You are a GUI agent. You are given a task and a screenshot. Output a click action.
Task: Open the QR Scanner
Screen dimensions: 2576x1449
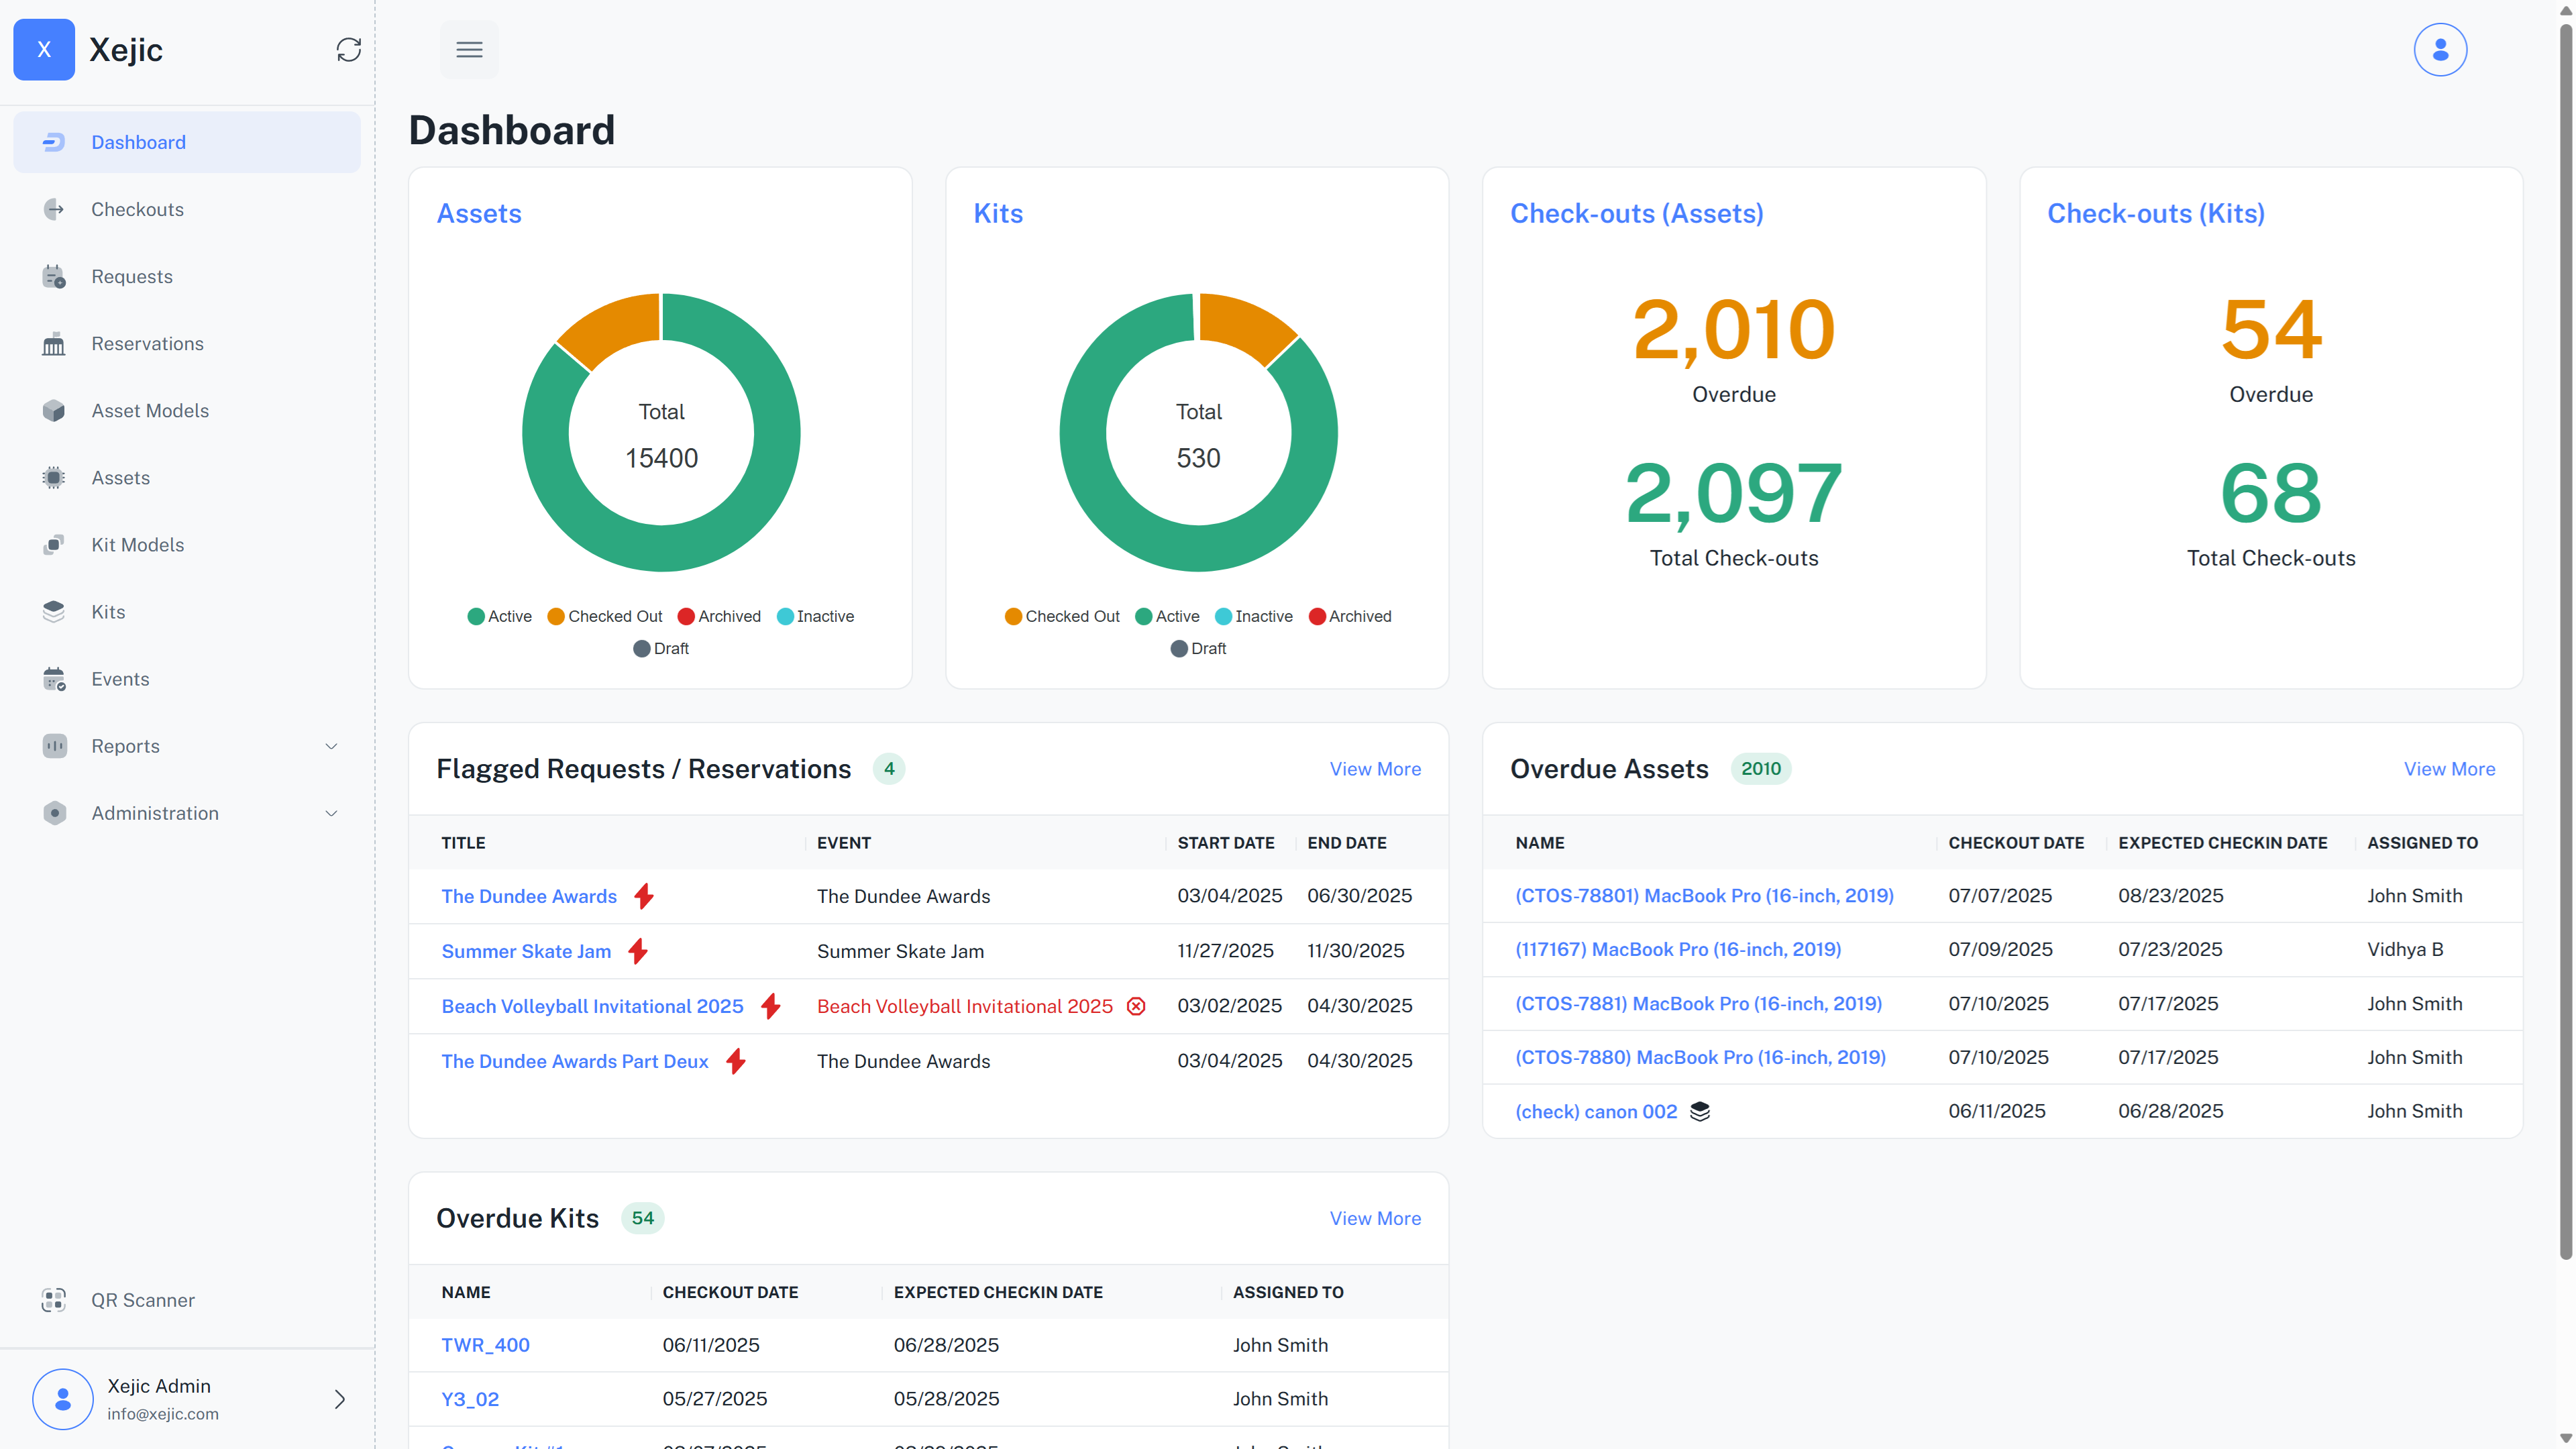pyautogui.click(x=142, y=1300)
